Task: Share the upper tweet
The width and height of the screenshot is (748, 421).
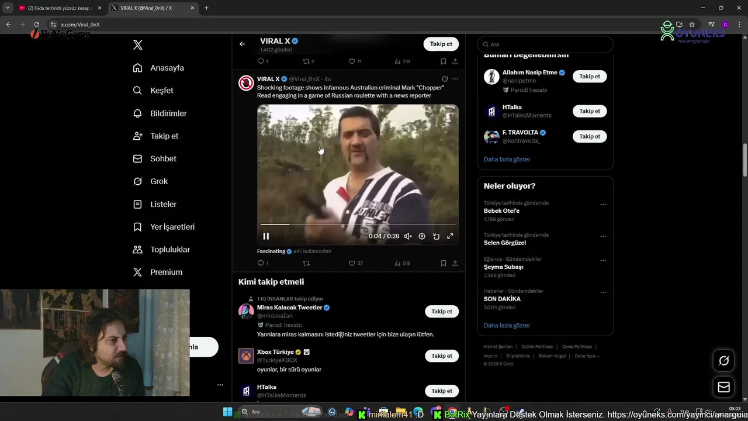Action: point(455,61)
